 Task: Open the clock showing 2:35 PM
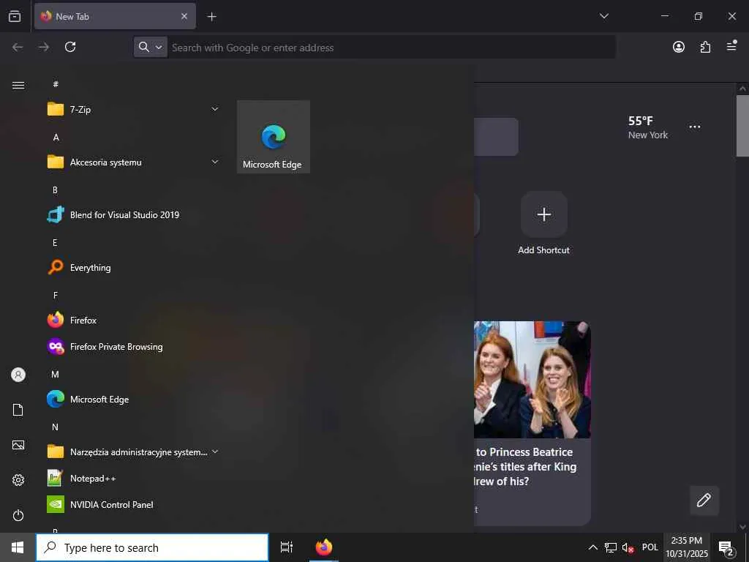pyautogui.click(x=687, y=547)
